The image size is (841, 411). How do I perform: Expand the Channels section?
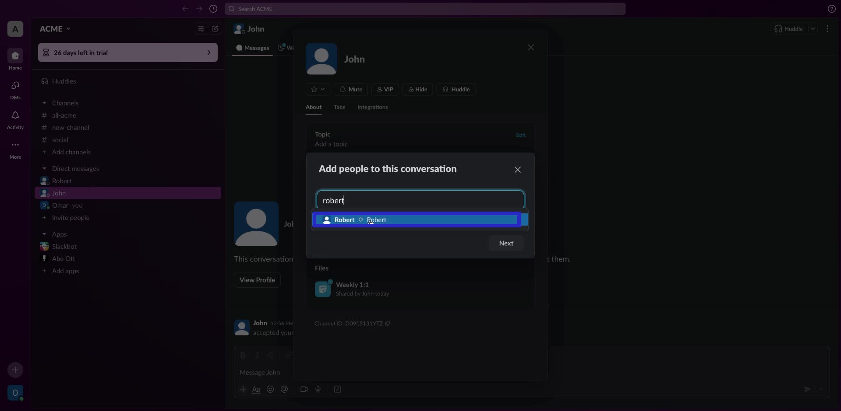click(x=44, y=103)
